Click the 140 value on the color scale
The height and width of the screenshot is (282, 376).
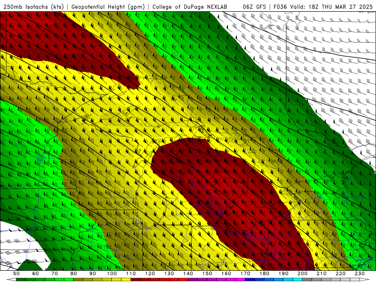188,274
